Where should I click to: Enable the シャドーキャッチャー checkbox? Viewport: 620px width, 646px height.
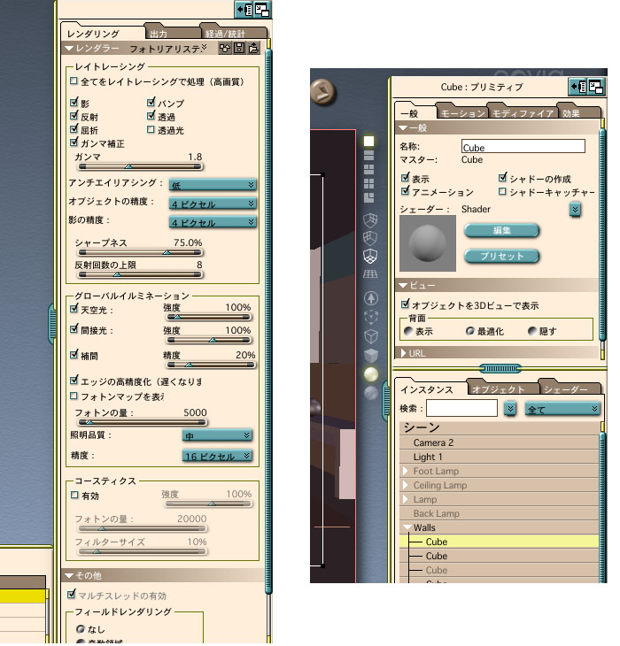(503, 191)
